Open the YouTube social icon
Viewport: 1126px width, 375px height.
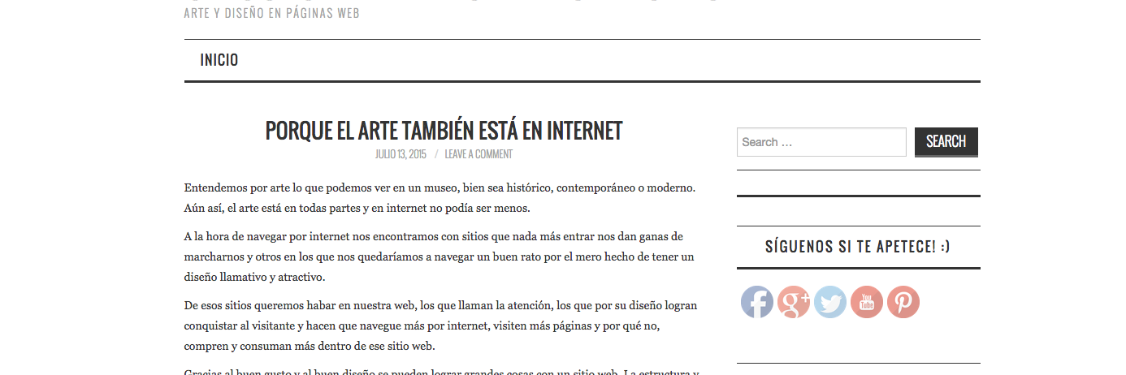867,302
